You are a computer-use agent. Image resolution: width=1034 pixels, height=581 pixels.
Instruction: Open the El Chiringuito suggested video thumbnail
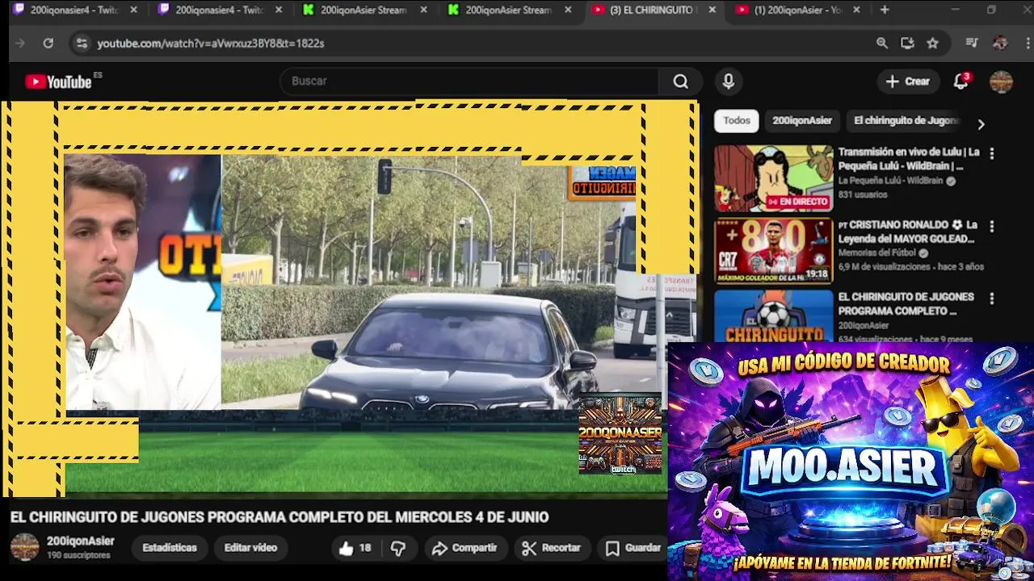click(773, 316)
